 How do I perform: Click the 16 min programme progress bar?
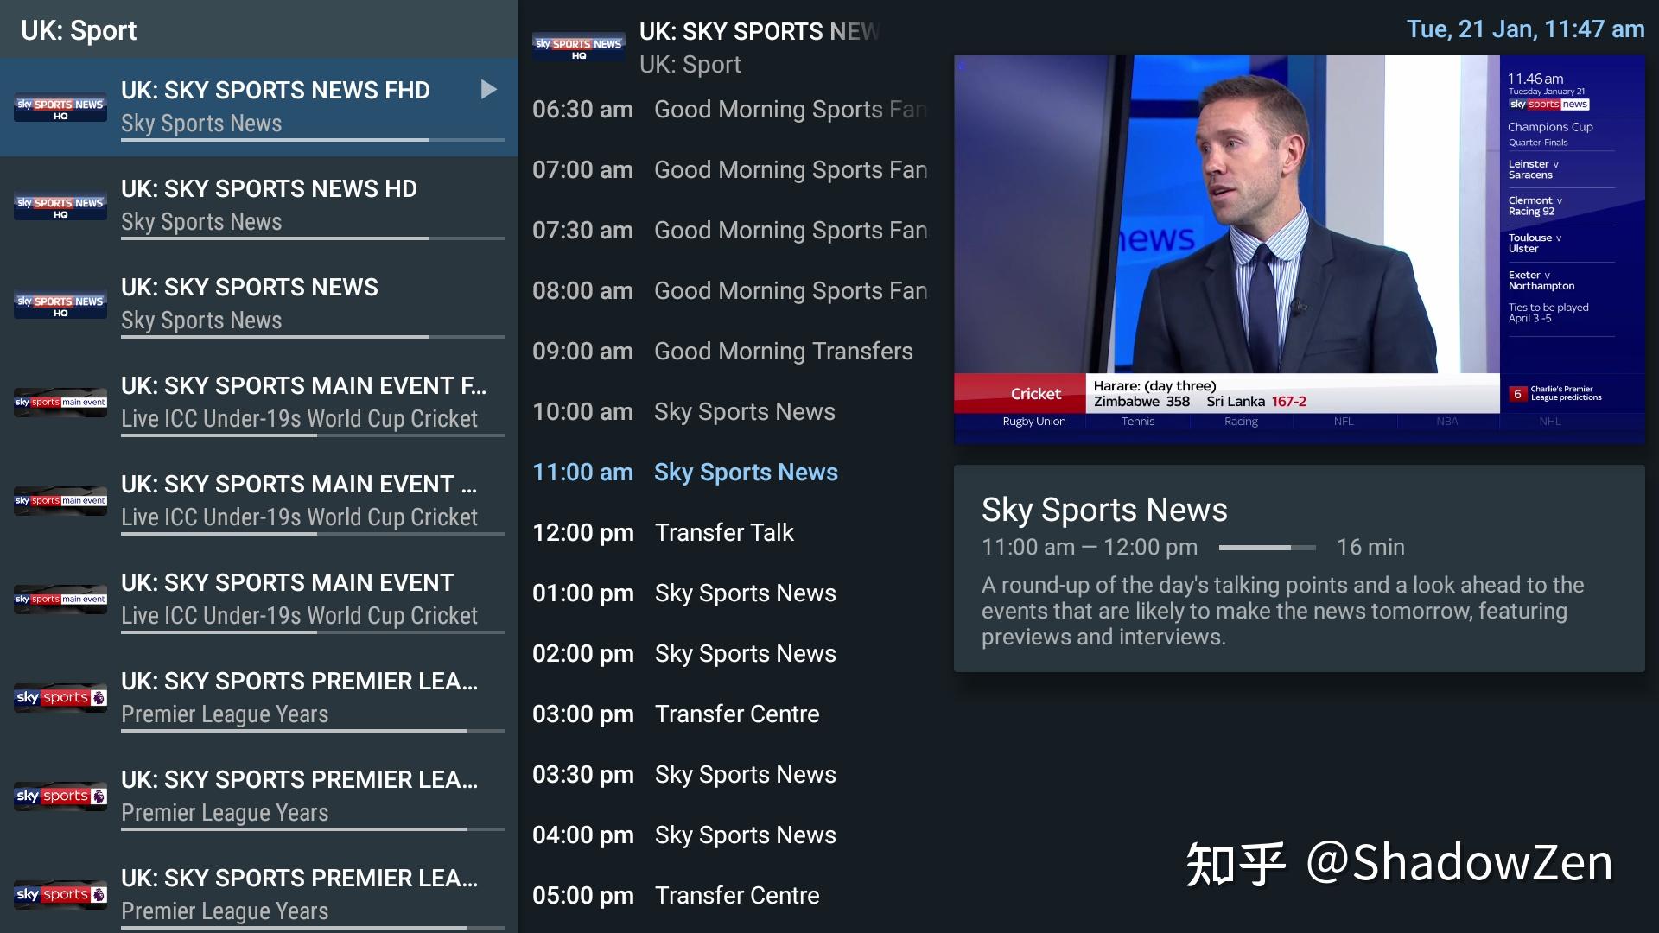(1267, 548)
